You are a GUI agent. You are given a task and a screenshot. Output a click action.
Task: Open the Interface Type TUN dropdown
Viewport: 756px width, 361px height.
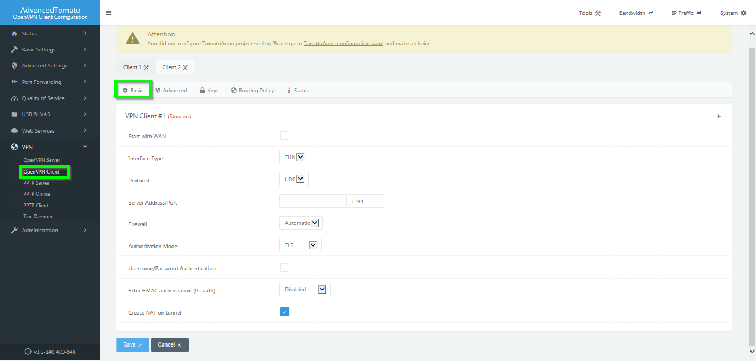click(x=294, y=158)
